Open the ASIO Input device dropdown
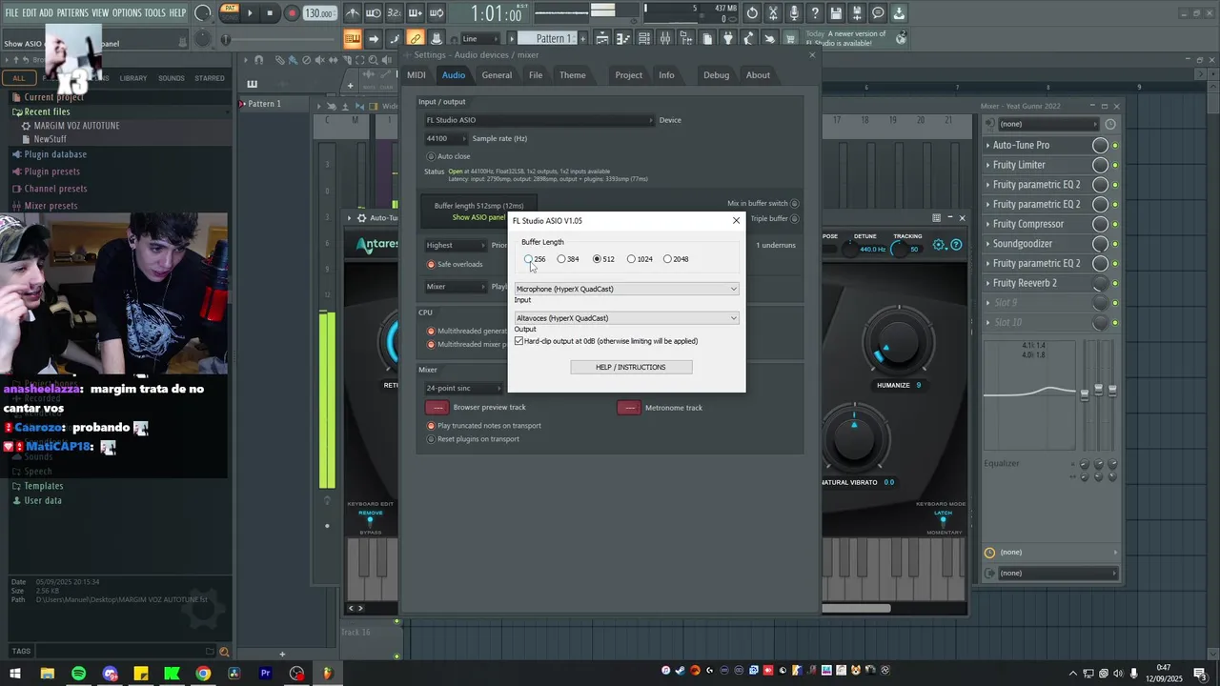The image size is (1220, 686). coord(626,289)
